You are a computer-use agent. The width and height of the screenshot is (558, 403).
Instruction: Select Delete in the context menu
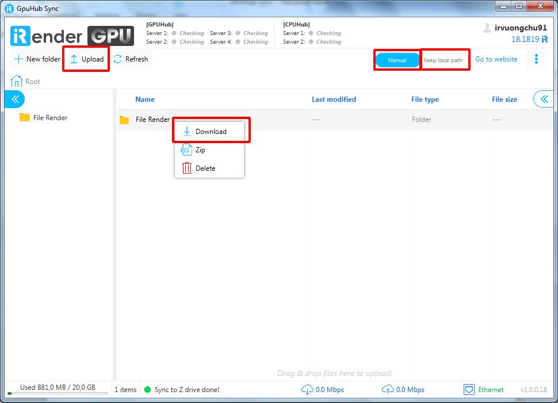pyautogui.click(x=205, y=168)
